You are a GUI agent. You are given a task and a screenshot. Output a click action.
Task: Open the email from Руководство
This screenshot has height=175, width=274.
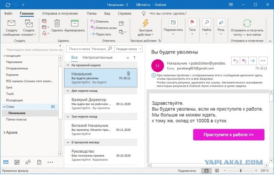coord(101,155)
